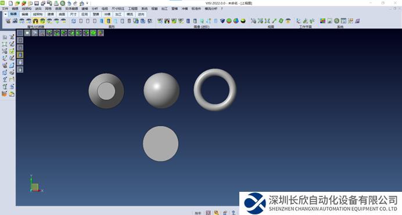Click the blue question mark icon in status bar
Image resolution: width=402 pixels, height=215 pixels.
(x=234, y=213)
